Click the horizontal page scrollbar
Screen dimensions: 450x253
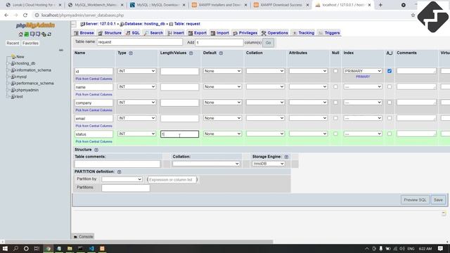click(139, 242)
